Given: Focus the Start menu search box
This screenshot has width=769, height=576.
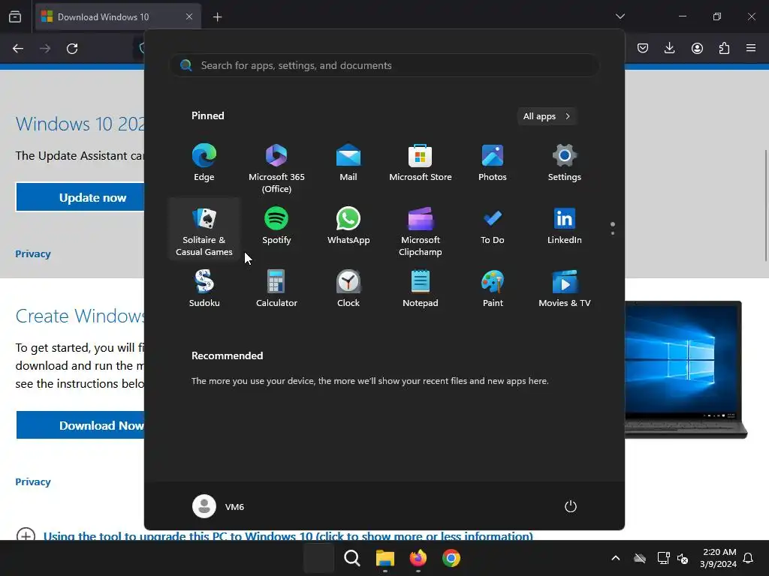Looking at the screenshot, I should coord(384,65).
